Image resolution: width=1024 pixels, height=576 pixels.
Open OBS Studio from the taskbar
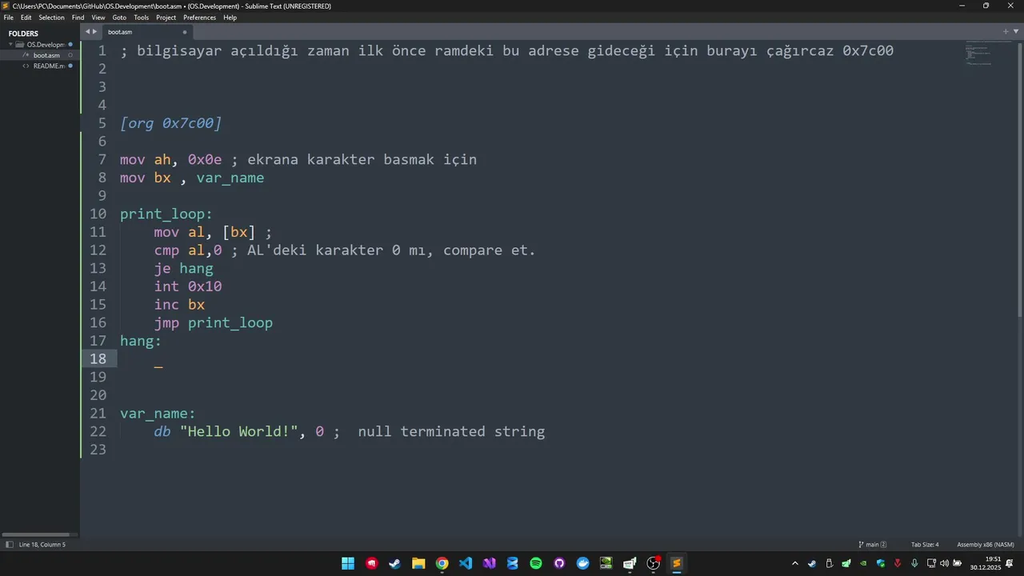click(x=653, y=563)
